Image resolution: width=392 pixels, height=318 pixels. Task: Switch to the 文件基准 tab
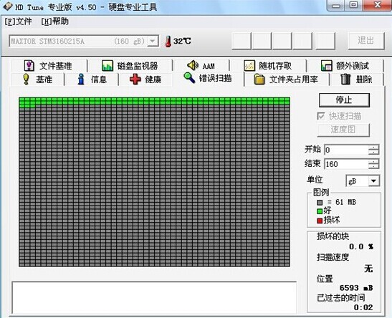pos(49,66)
